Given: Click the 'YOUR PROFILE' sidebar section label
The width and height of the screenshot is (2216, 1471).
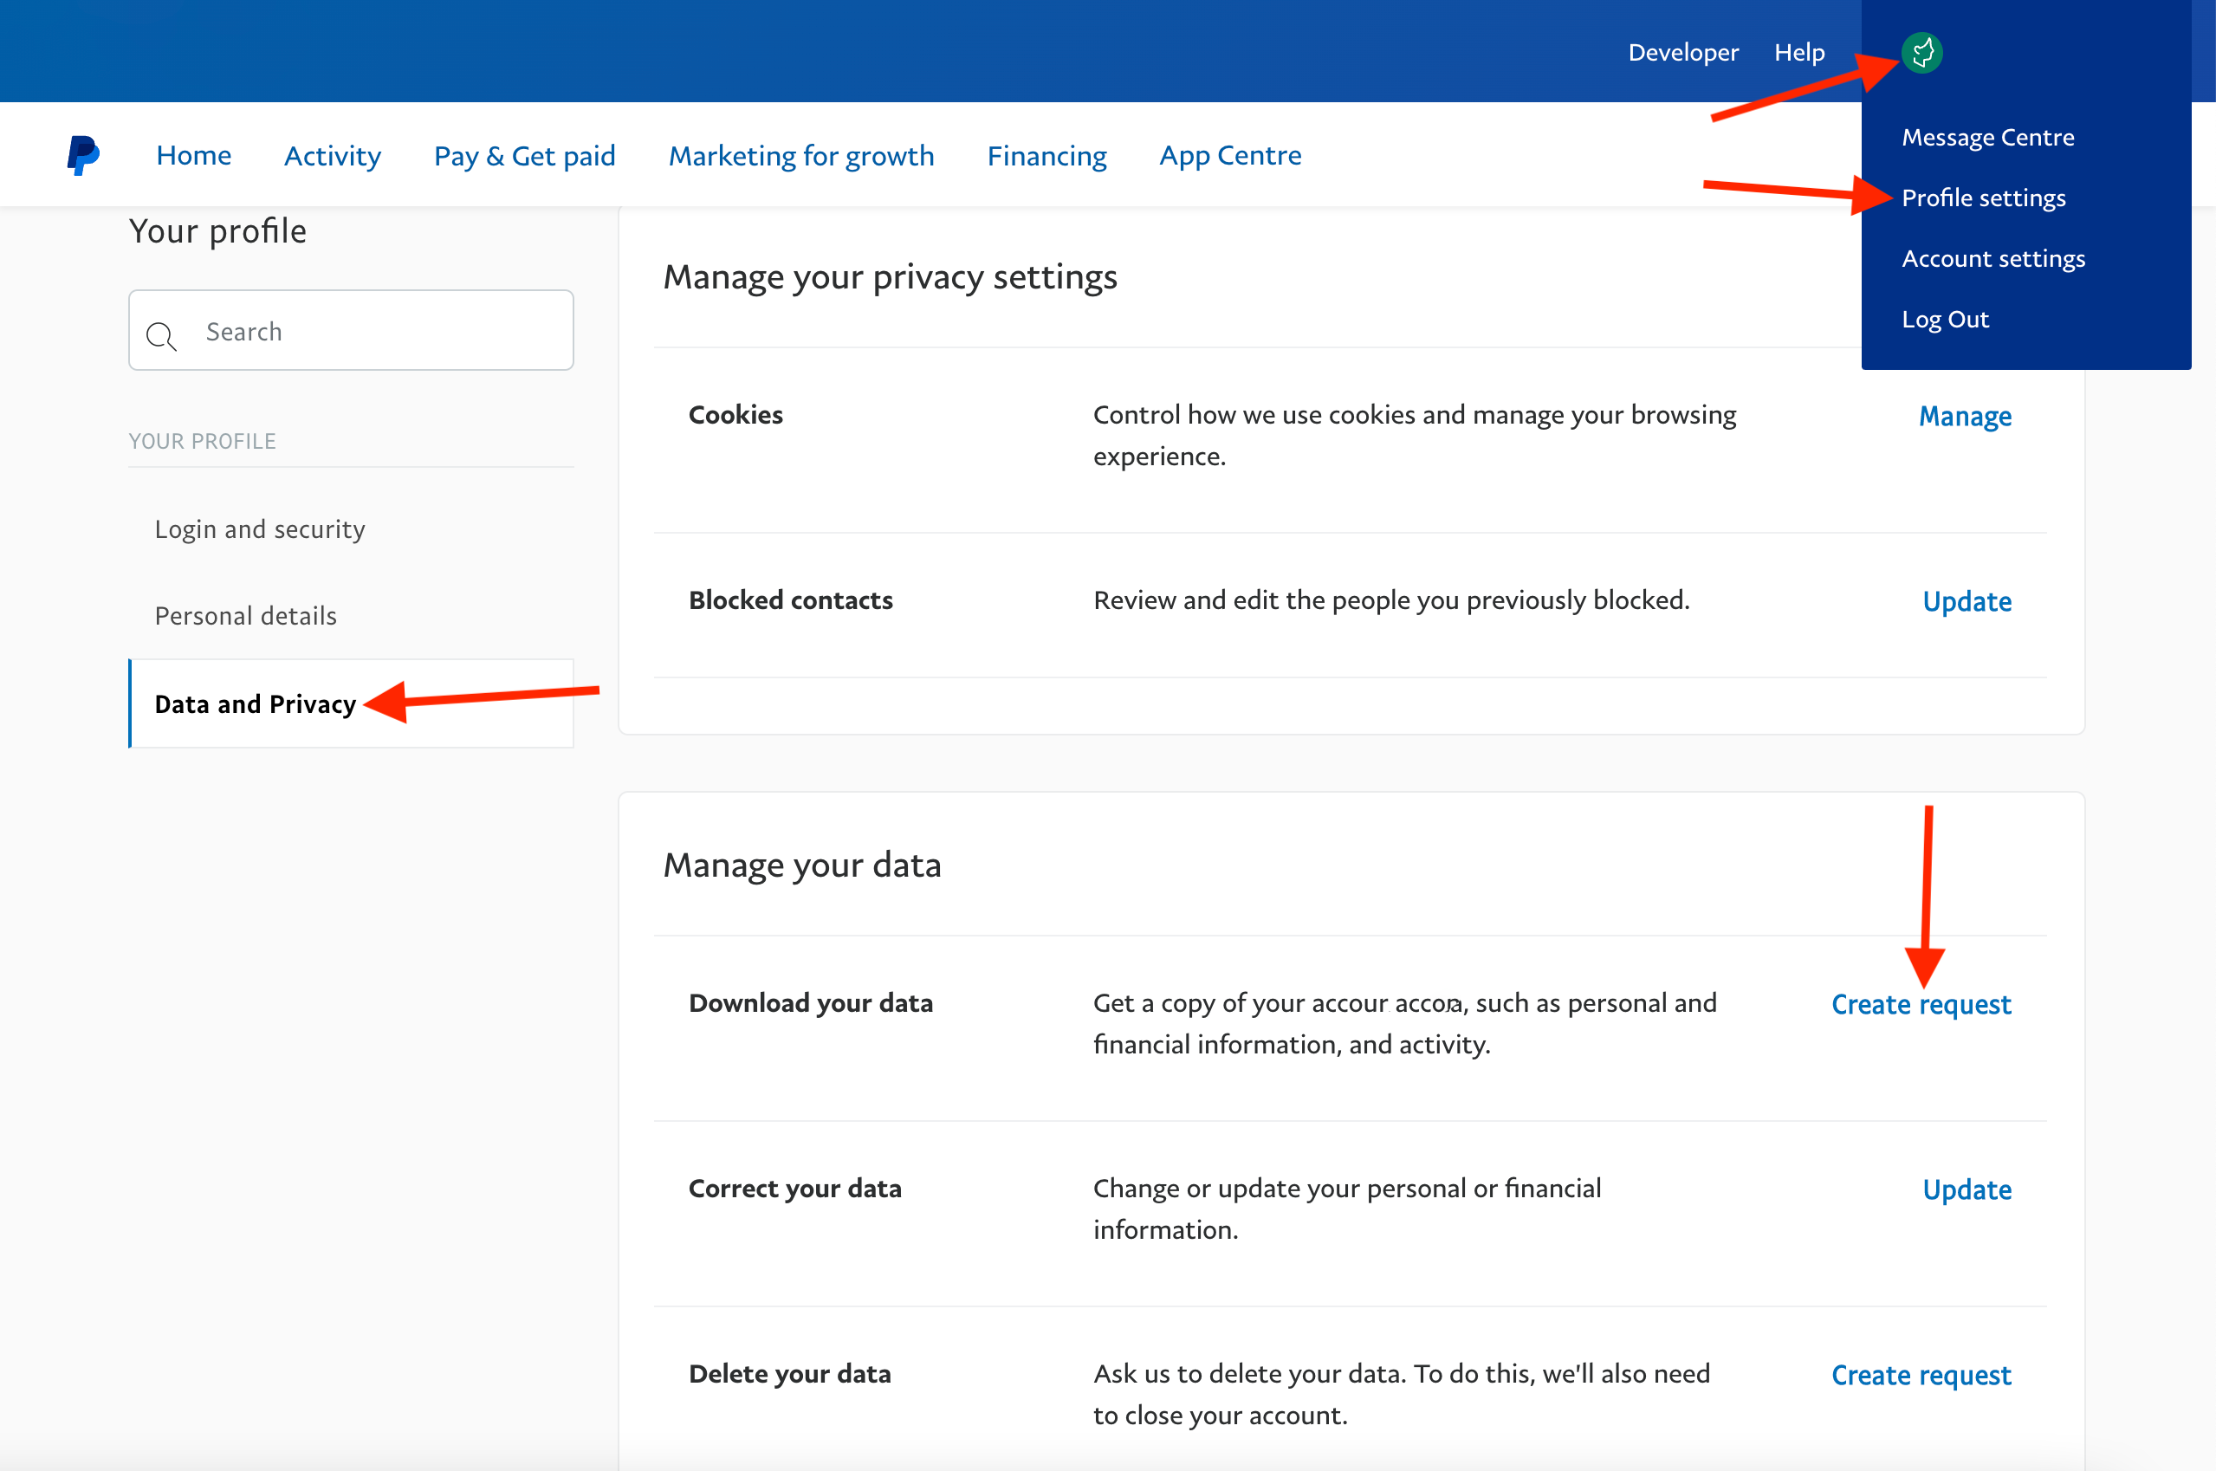Looking at the screenshot, I should pyautogui.click(x=202, y=441).
